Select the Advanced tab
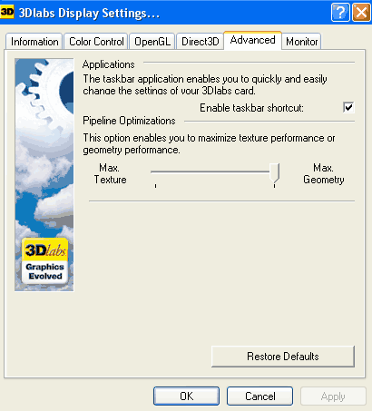This screenshot has width=372, height=411. (x=252, y=40)
